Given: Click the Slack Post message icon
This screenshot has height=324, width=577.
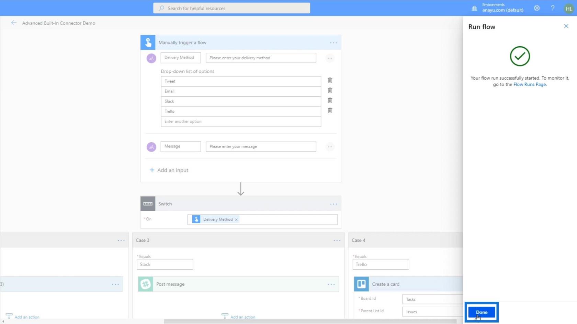Looking at the screenshot, I should point(146,284).
